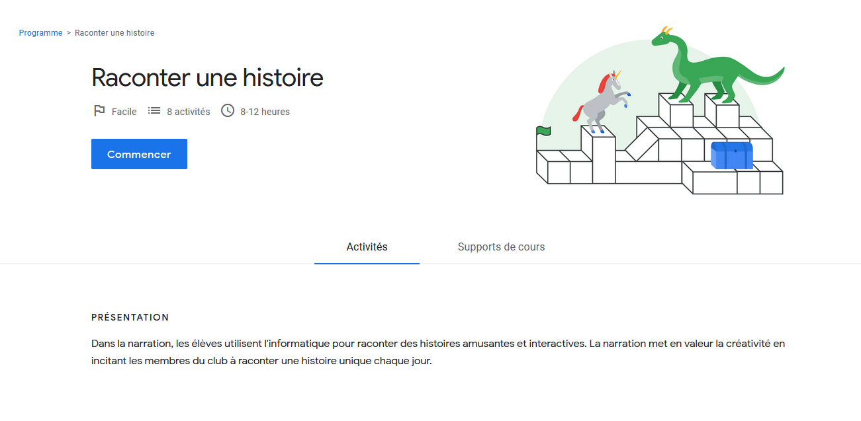Click the list icon beside 8 activités
The width and height of the screenshot is (861, 421).
pyautogui.click(x=154, y=111)
